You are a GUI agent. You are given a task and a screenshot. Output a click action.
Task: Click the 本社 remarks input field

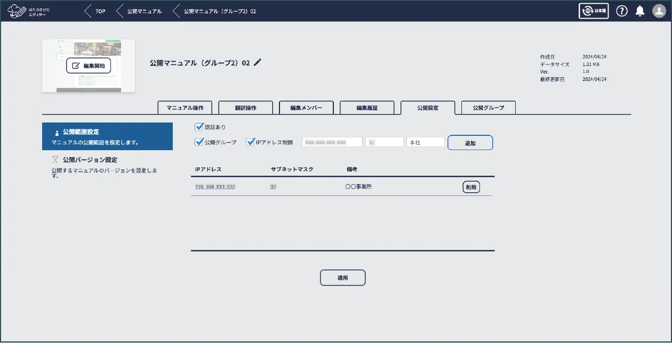coord(425,142)
